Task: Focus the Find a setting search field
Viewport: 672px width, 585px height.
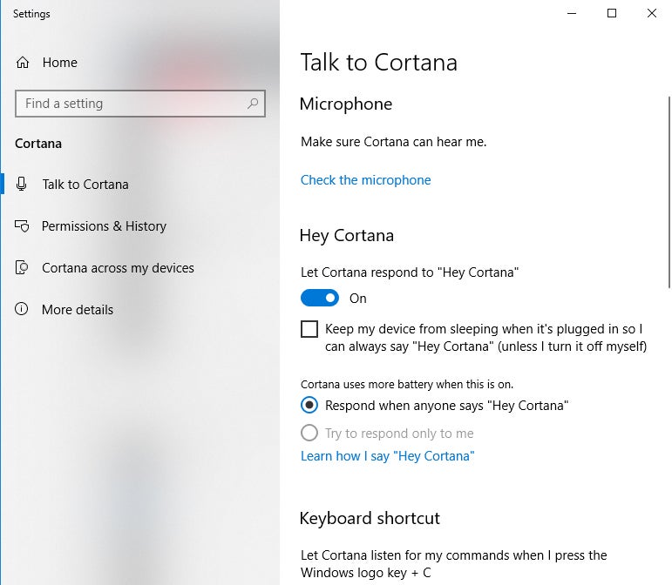Action: click(140, 104)
